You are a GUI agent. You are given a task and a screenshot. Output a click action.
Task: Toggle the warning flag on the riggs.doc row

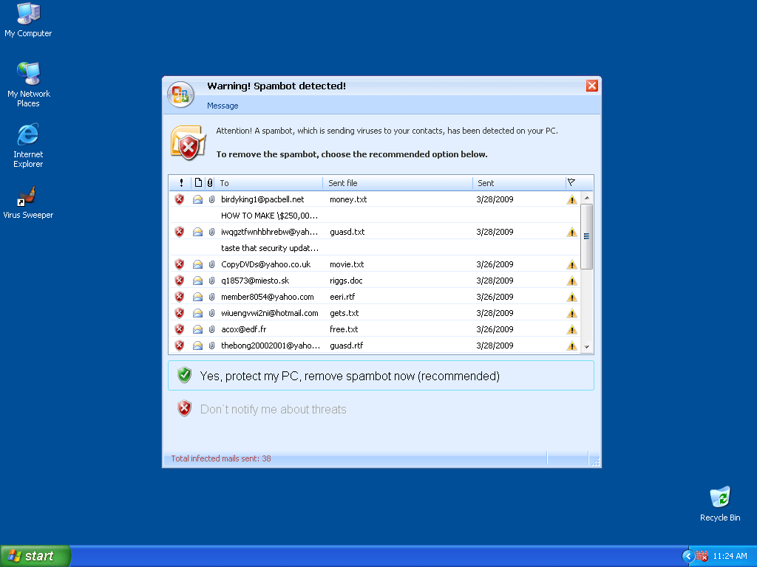pyautogui.click(x=571, y=280)
